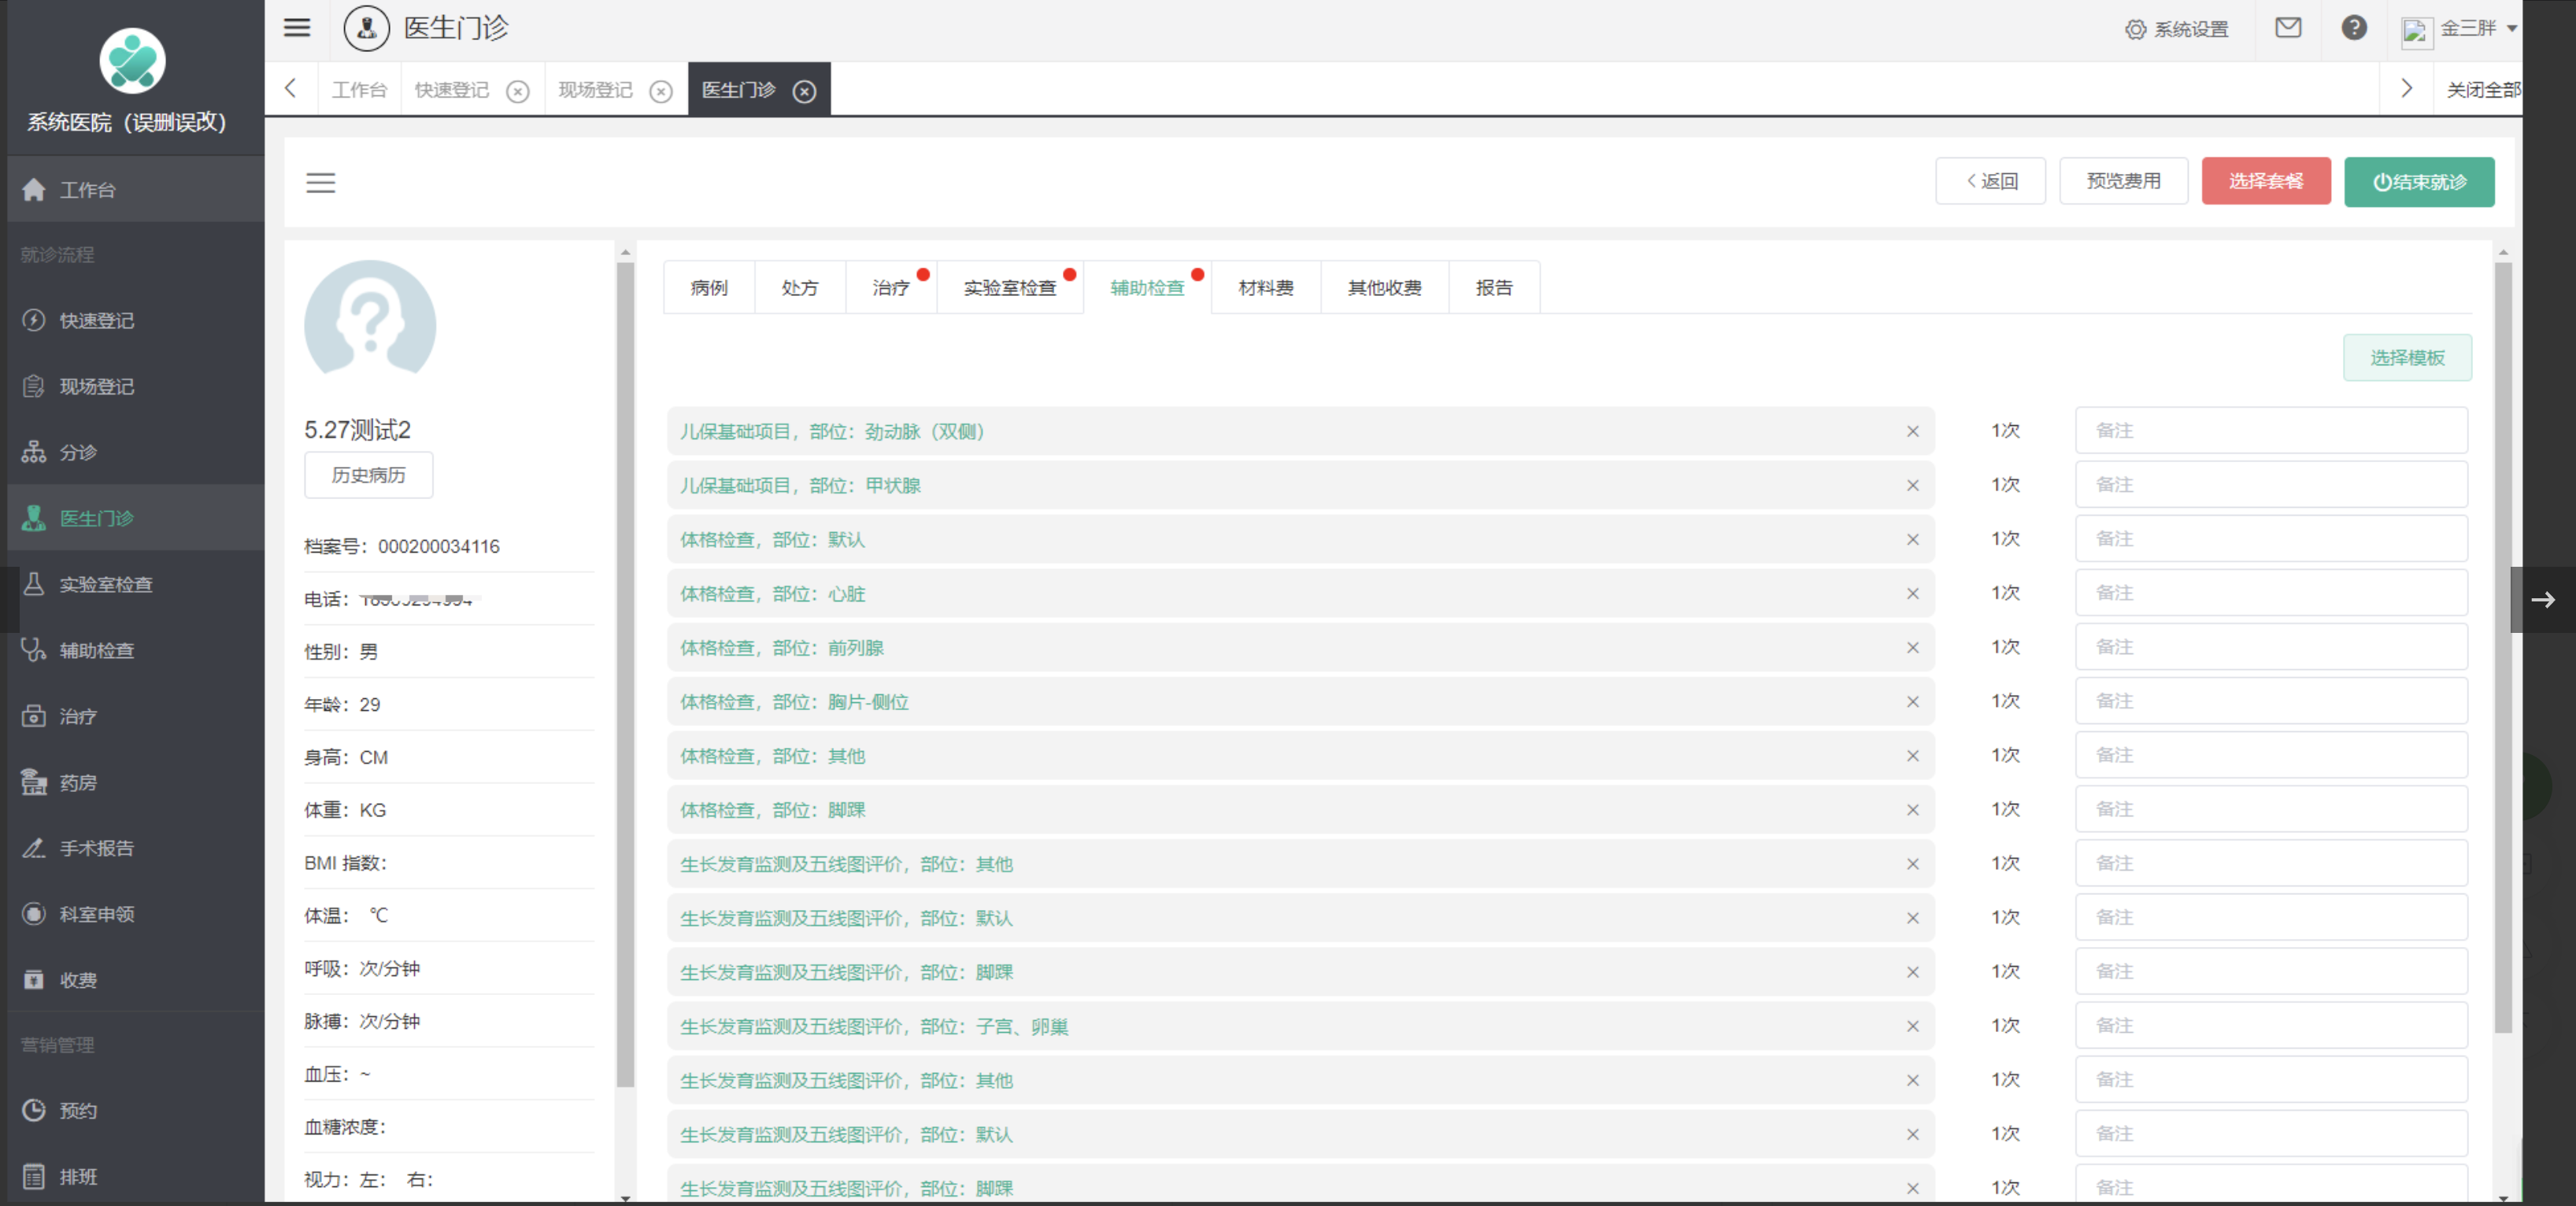Open 收费 in sidebar

coord(136,980)
